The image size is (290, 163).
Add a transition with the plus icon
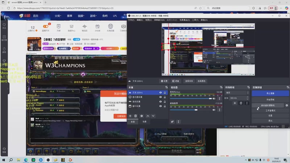pyautogui.click(x=235, y=103)
